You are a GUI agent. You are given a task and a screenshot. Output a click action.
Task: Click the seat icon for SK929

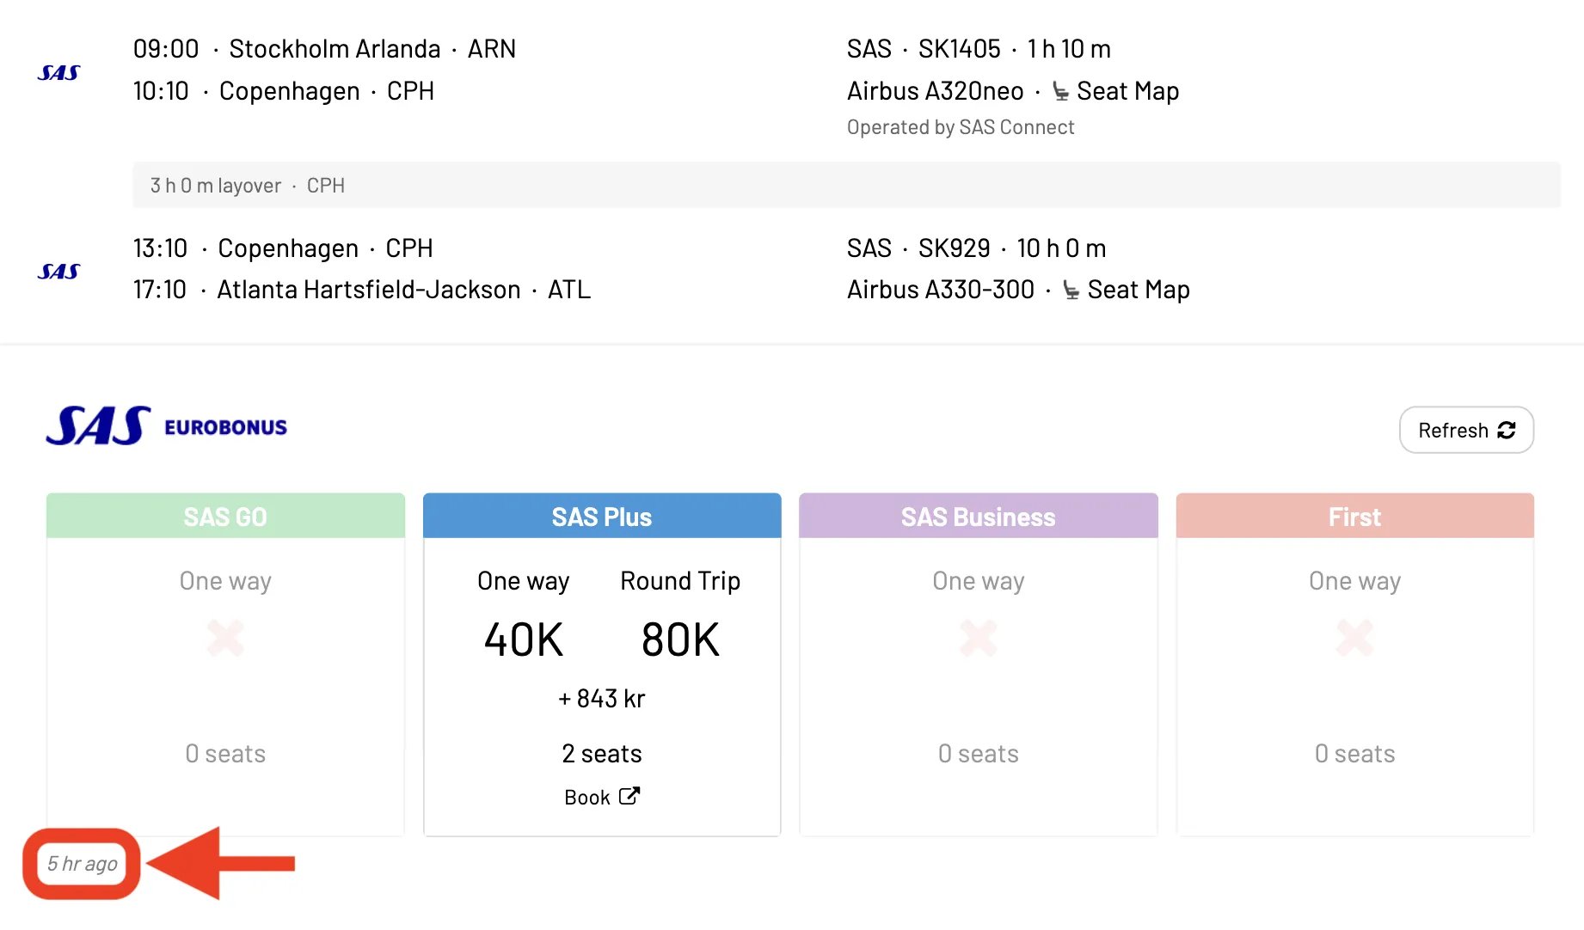click(1071, 290)
